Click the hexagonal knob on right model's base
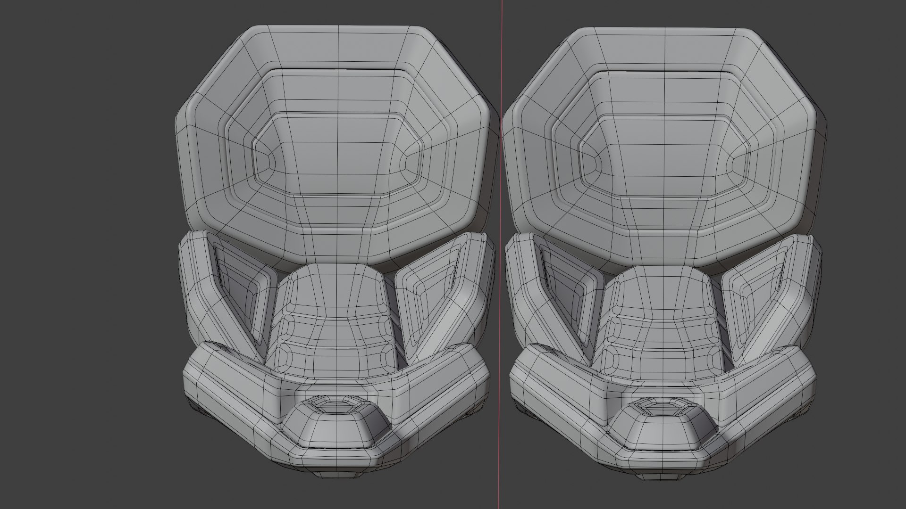Screen dimensions: 906x509 663,424
